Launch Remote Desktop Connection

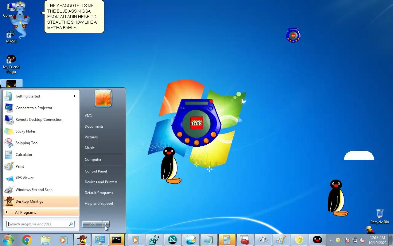[x=41, y=120]
